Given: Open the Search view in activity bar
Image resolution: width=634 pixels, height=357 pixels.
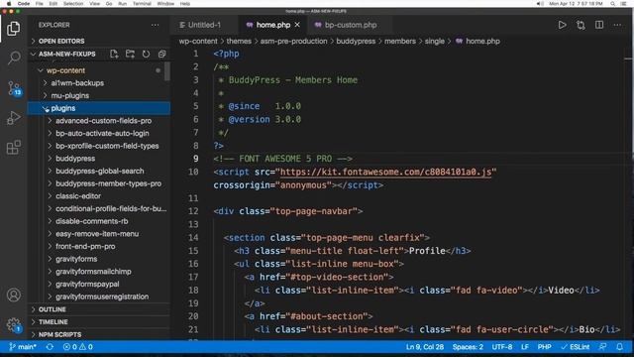Looking at the screenshot, I should point(13,58).
